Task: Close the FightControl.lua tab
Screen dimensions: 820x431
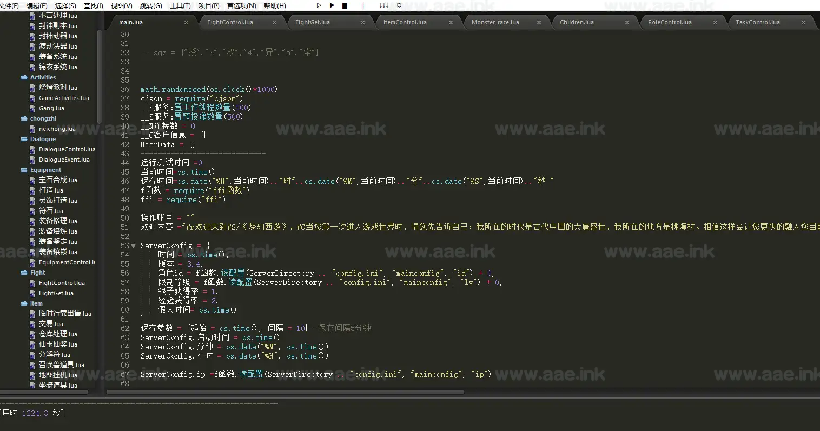Action: tap(275, 22)
